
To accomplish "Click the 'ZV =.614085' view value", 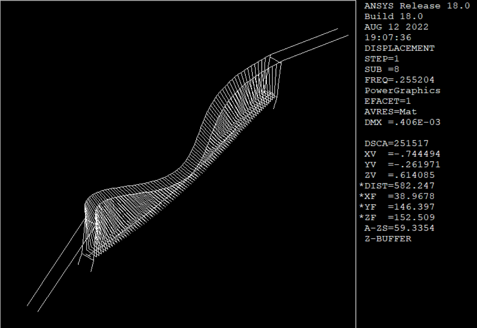I will (400, 175).
